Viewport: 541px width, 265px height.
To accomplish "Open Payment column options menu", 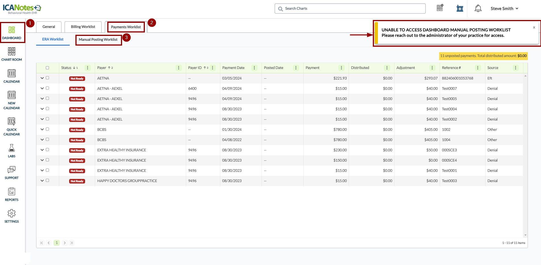I will coord(342,68).
